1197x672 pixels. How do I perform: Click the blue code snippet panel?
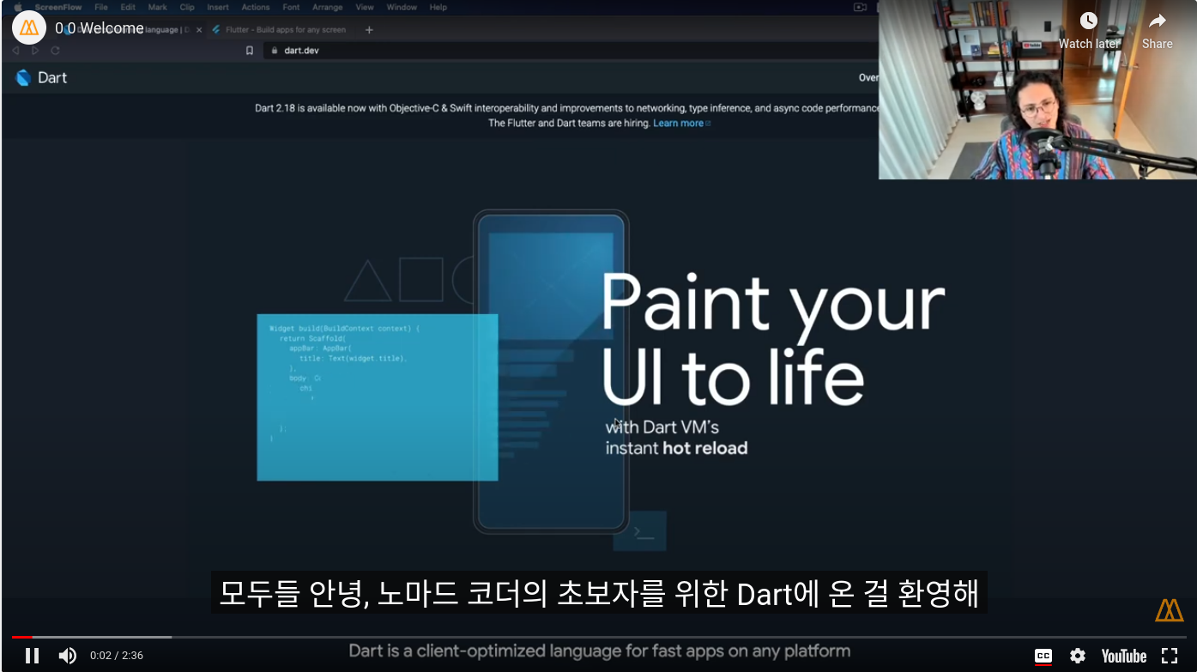tap(378, 397)
